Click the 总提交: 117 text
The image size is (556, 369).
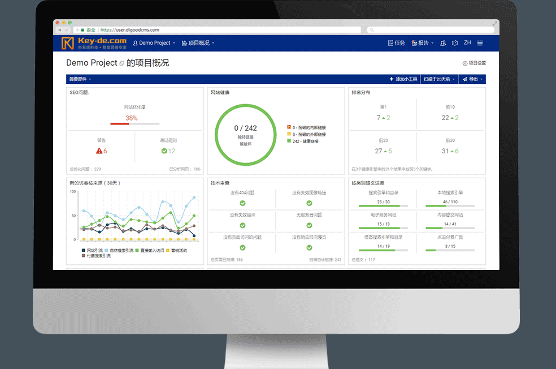tap(363, 260)
